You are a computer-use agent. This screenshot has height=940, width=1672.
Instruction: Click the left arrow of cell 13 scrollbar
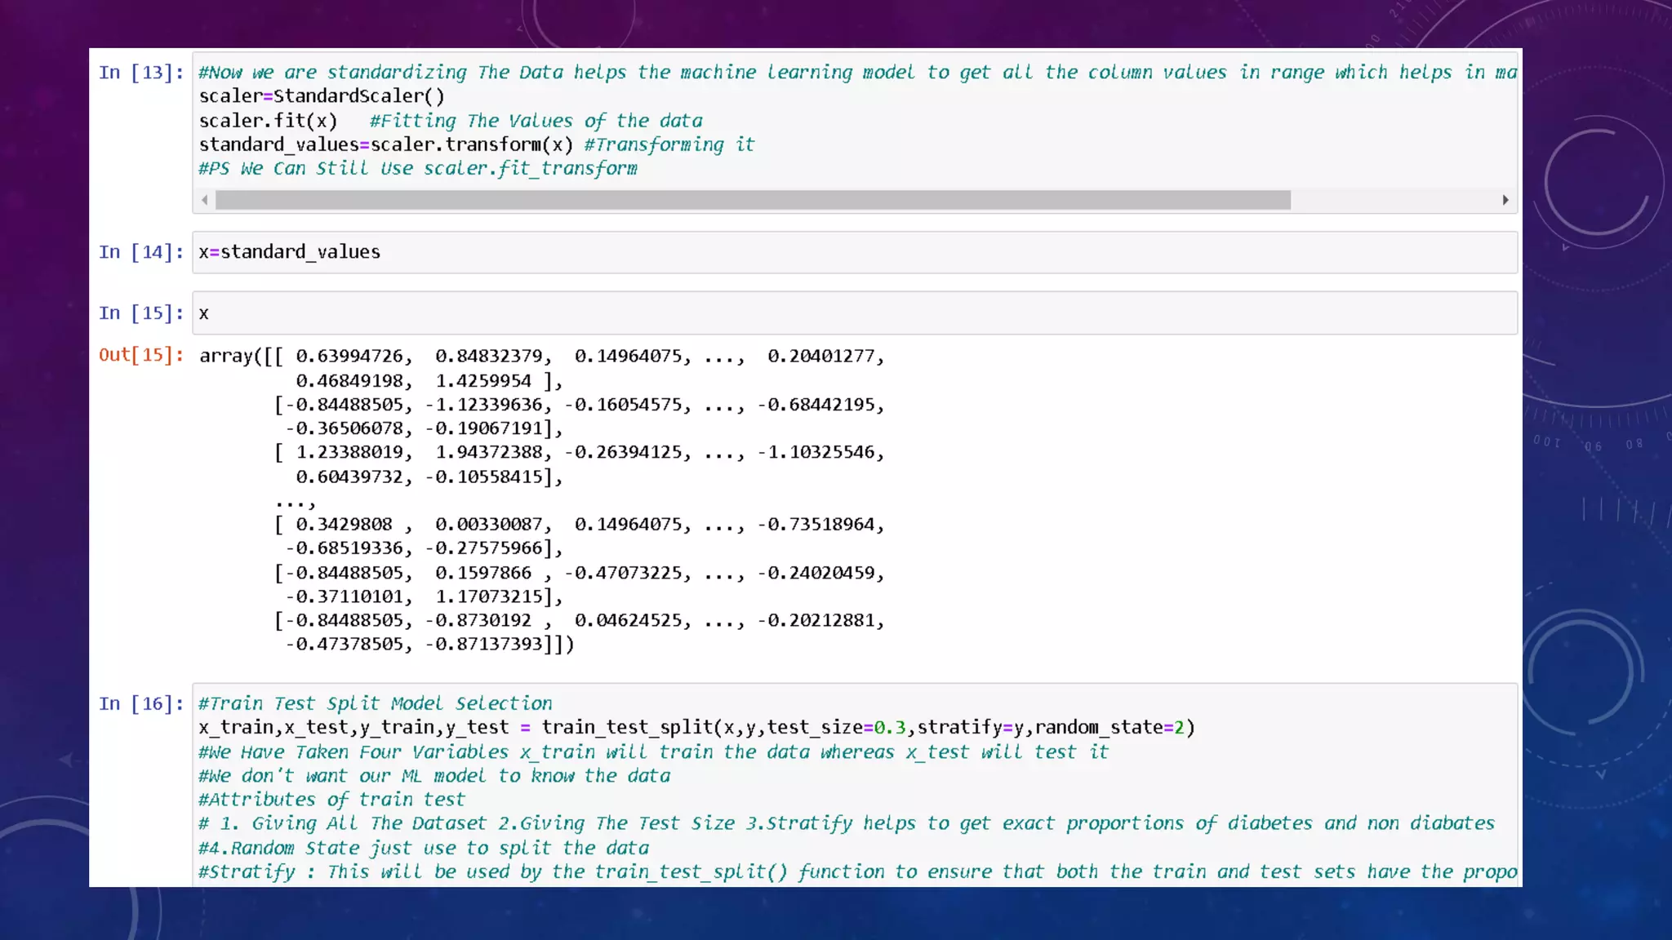coord(205,200)
